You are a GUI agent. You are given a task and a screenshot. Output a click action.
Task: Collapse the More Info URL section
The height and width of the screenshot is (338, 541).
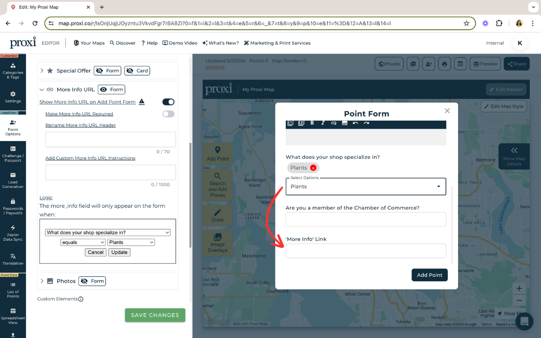[x=42, y=90]
